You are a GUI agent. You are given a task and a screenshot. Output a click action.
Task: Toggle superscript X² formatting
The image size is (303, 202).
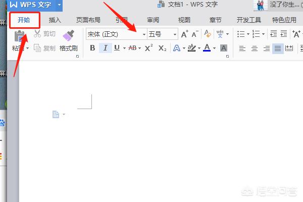click(x=148, y=48)
